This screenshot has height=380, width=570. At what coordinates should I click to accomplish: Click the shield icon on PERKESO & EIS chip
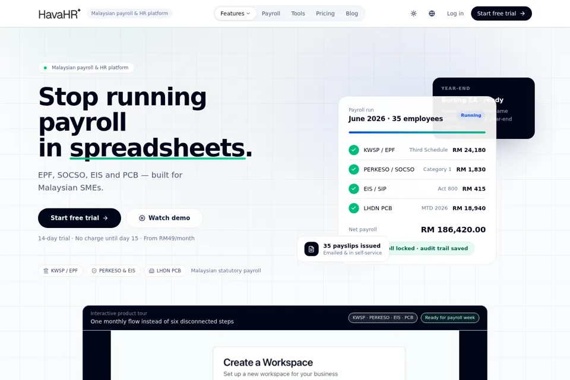(94, 271)
